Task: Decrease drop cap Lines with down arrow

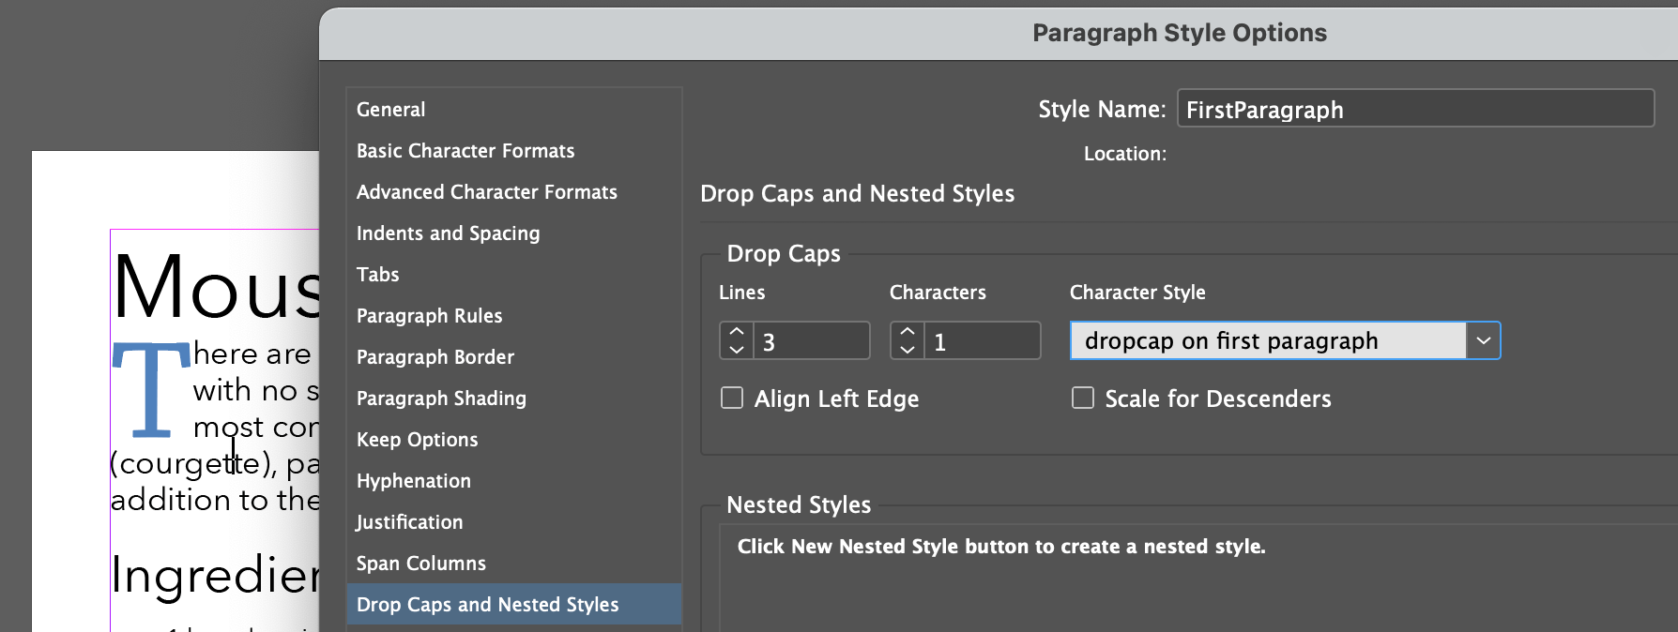Action: click(x=737, y=350)
